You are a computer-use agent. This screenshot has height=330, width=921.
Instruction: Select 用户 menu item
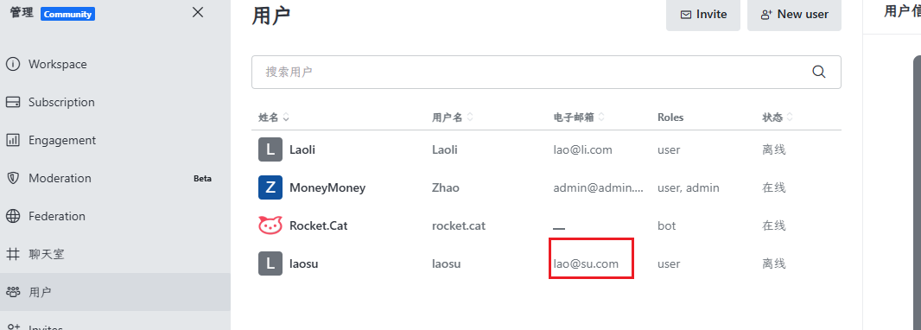tap(115, 292)
